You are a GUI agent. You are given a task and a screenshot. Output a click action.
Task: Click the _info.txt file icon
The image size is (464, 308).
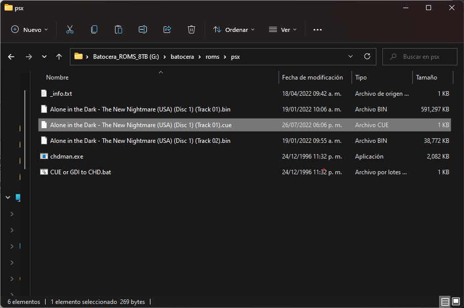(x=44, y=94)
